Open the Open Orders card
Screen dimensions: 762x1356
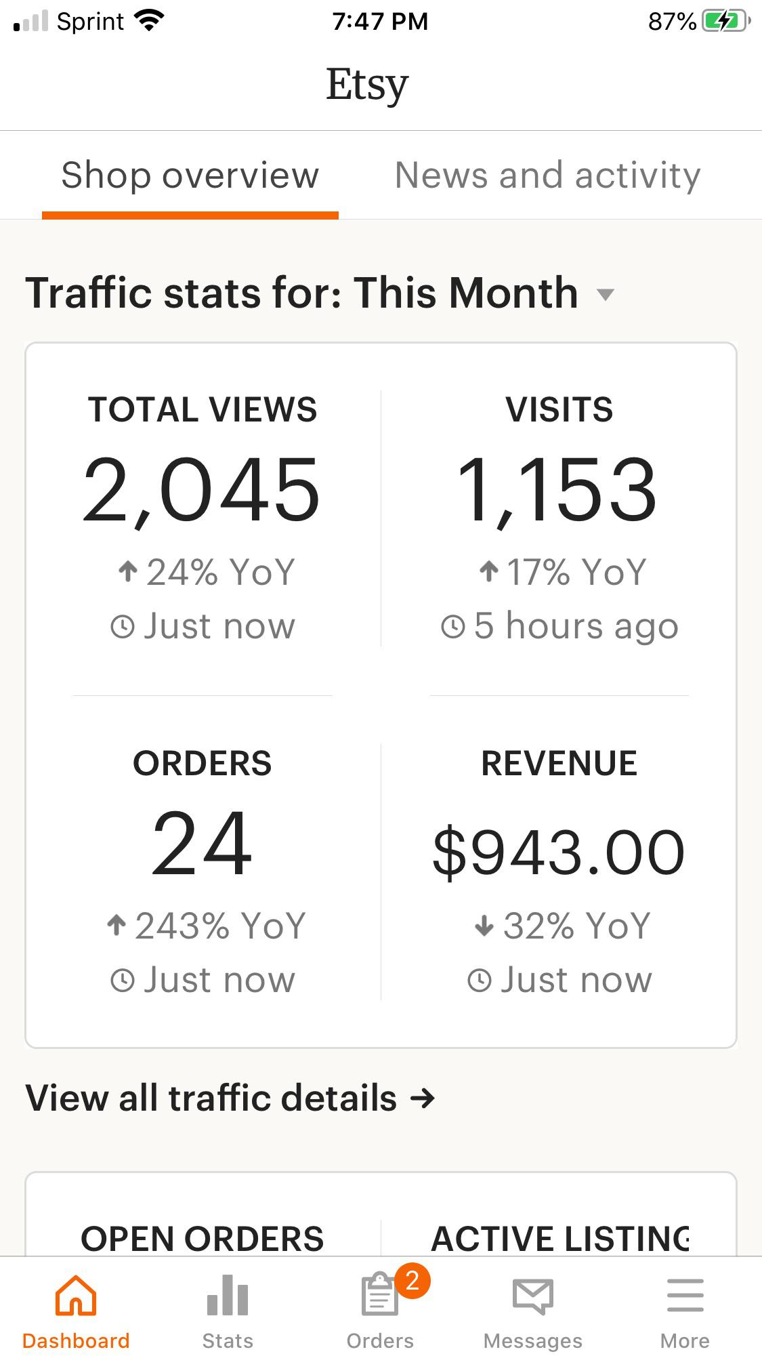202,1238
